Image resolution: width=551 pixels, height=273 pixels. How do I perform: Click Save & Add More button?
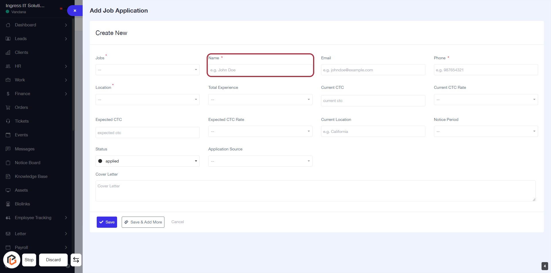coord(143,222)
